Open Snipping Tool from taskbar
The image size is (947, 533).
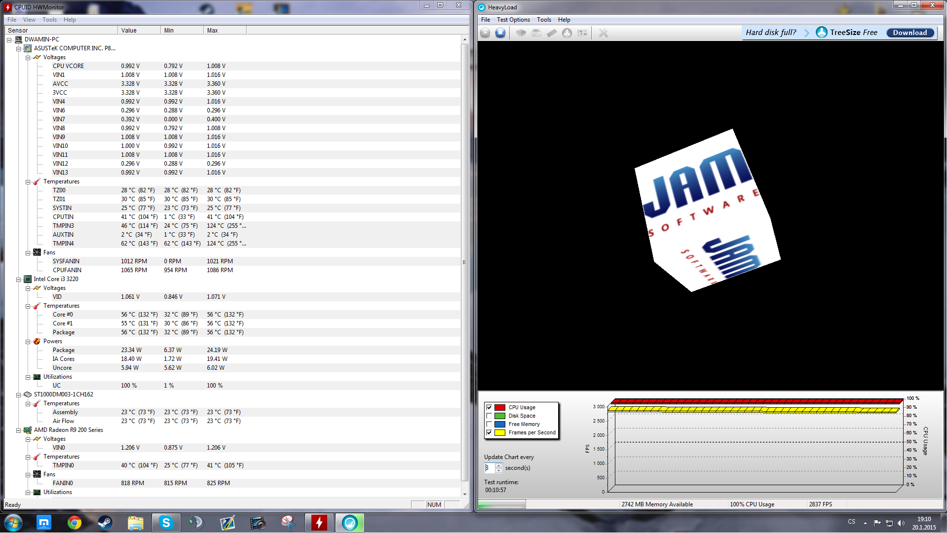pos(289,523)
